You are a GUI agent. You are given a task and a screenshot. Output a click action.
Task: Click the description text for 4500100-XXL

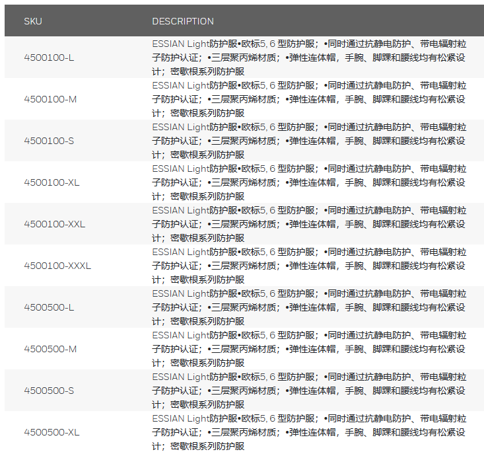pos(309,224)
